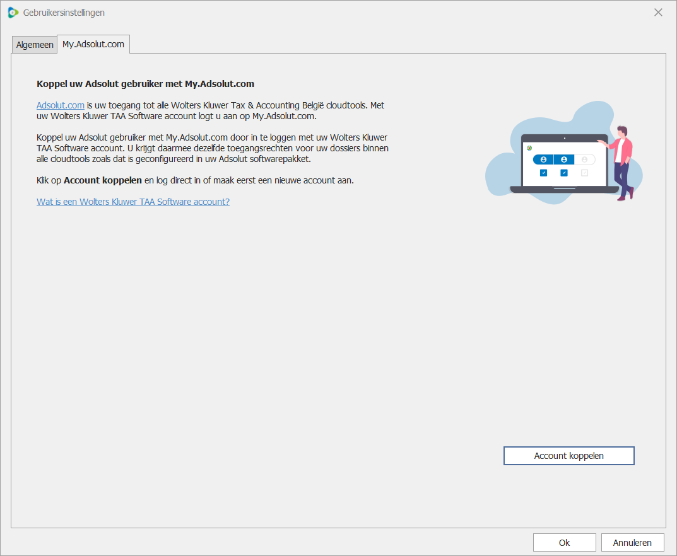Confirm settings with the Ok button
Image resolution: width=677 pixels, height=556 pixels.
[x=564, y=543]
